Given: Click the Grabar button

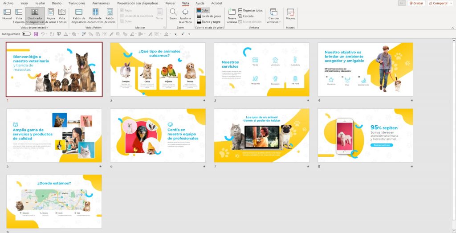Looking at the screenshot, I should click(x=415, y=3).
